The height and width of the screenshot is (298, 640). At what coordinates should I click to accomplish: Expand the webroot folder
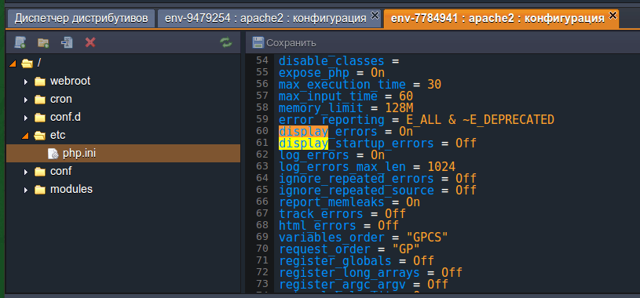tap(26, 82)
